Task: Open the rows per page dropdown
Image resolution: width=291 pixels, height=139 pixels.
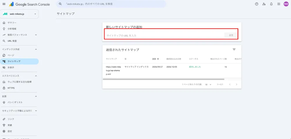Action: pyautogui.click(x=208, y=85)
